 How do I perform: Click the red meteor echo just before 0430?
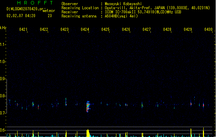[203, 105]
